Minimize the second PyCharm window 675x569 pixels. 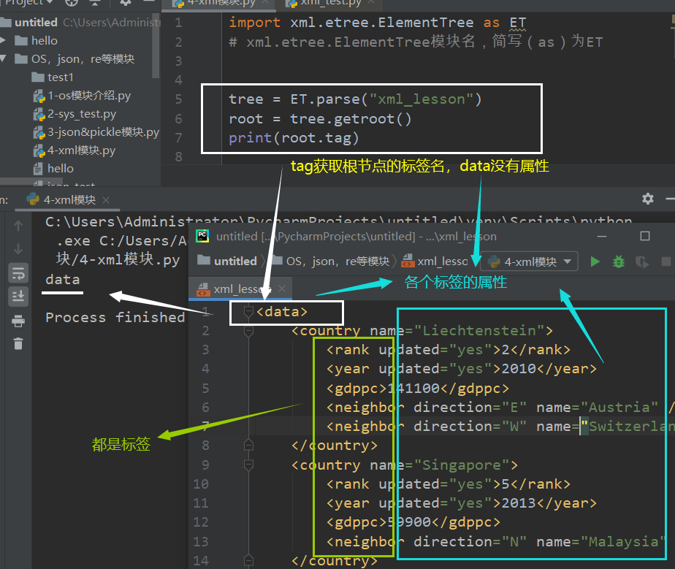click(602, 237)
